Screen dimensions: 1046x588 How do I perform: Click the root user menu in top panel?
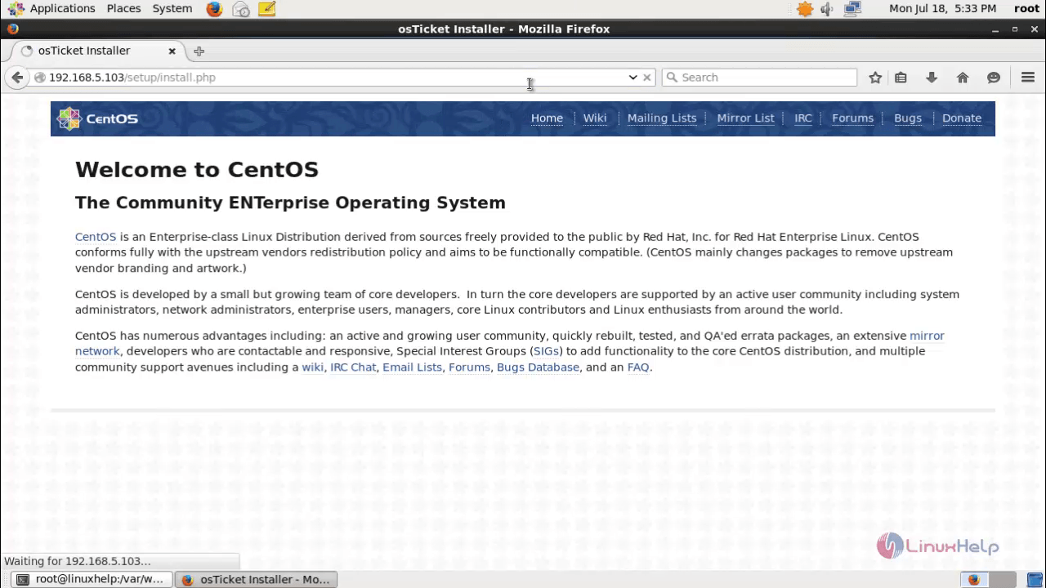tap(1026, 8)
